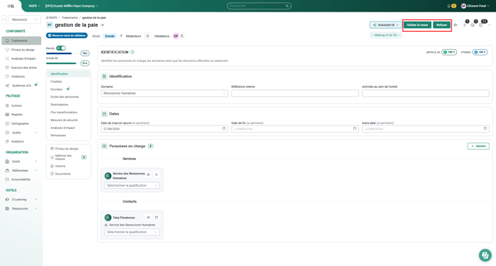Click the calendar icon in Date de fin
Viewport: 496px width, 266px height.
coord(355,129)
